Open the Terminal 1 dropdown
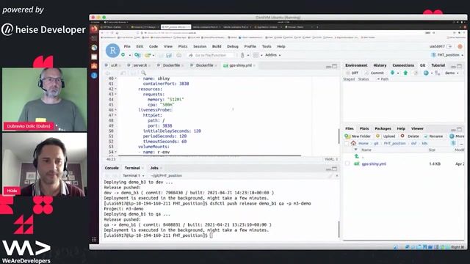 coord(134,176)
